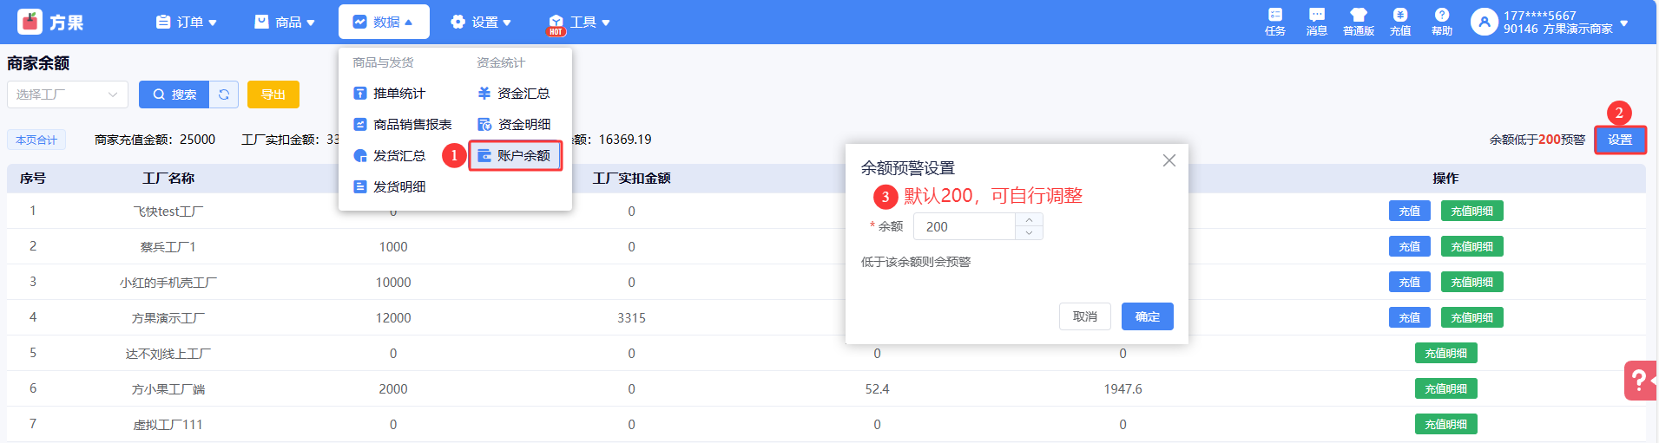Image resolution: width=1659 pixels, height=443 pixels.
Task: Close the 余额预警设置 dialog
Action: tap(1169, 160)
